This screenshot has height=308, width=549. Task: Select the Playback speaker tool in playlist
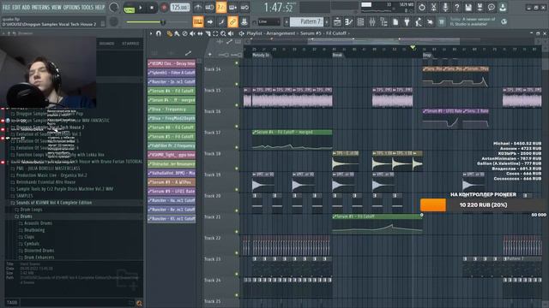(231, 33)
